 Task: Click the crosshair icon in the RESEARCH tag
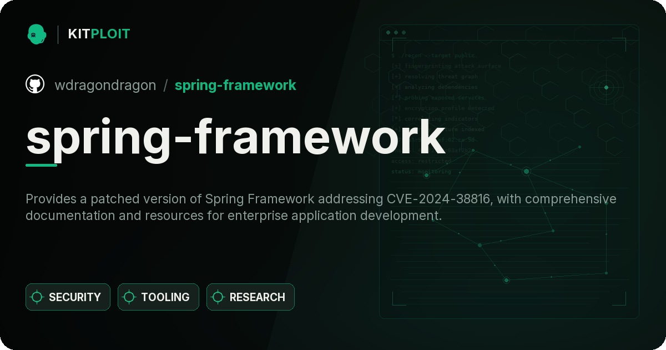point(218,297)
